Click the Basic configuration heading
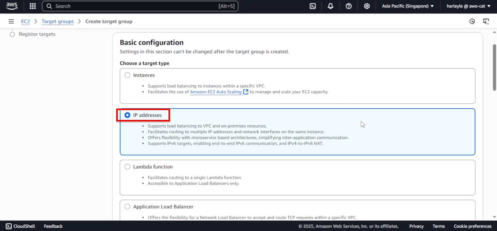The image size is (497, 231). pyautogui.click(x=152, y=42)
